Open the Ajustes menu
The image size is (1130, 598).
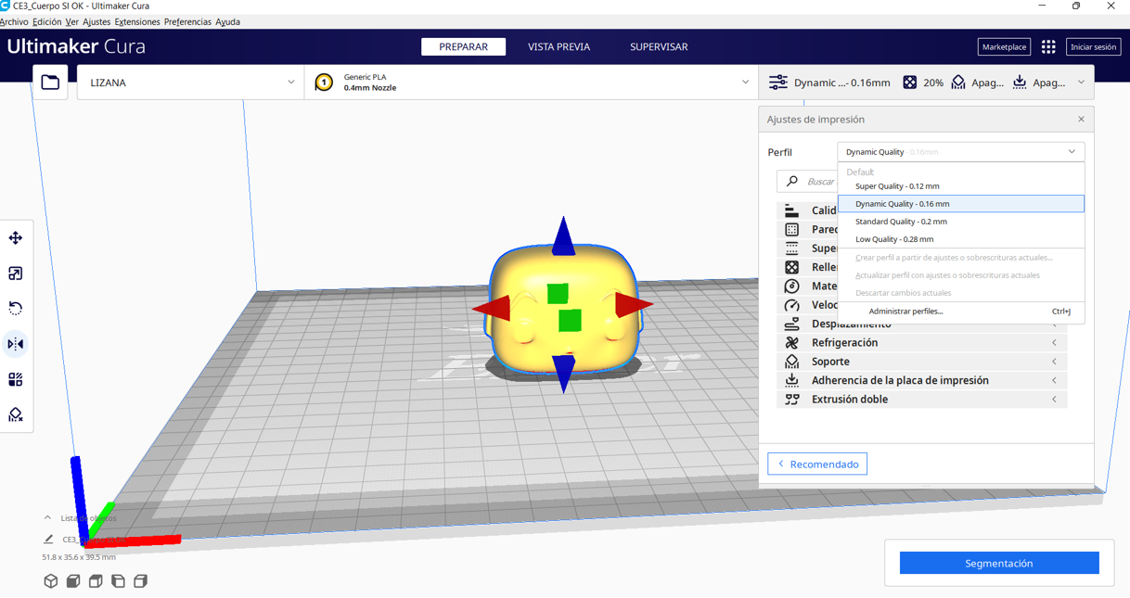(x=96, y=22)
